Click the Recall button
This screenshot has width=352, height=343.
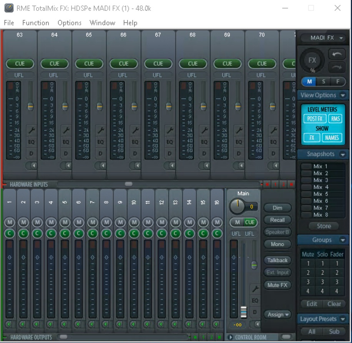pyautogui.click(x=277, y=220)
